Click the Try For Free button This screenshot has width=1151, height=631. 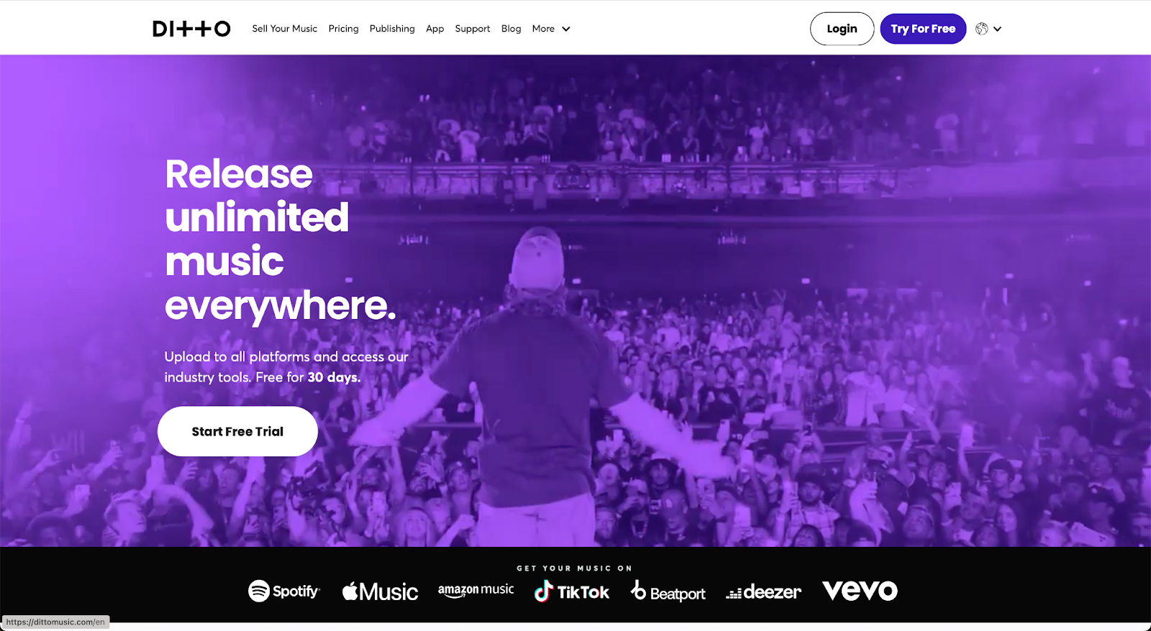pos(923,29)
